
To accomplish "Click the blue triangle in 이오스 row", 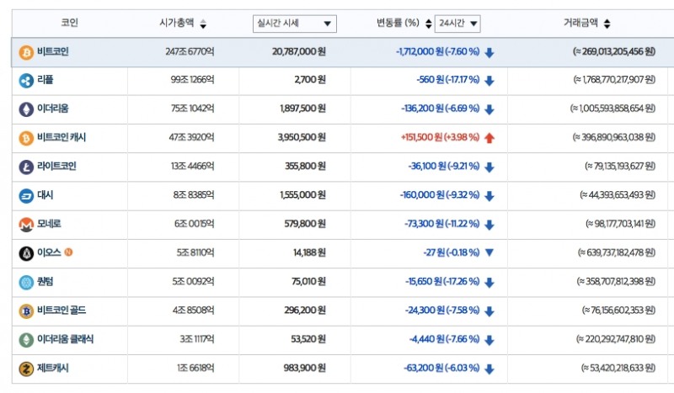I will pyautogui.click(x=489, y=252).
